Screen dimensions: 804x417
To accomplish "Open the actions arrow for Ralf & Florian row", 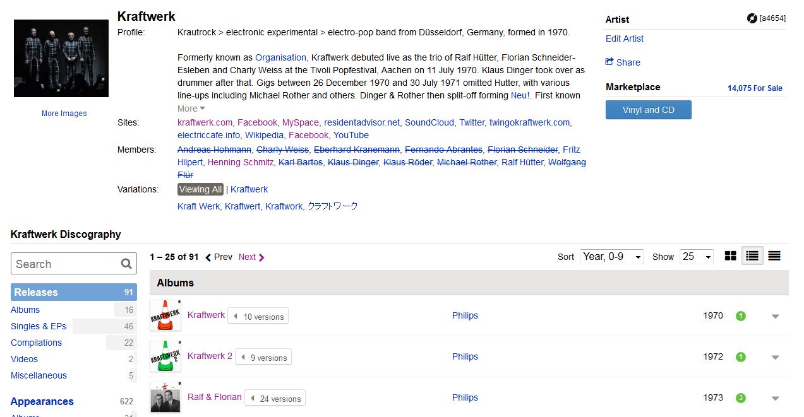I will point(776,398).
